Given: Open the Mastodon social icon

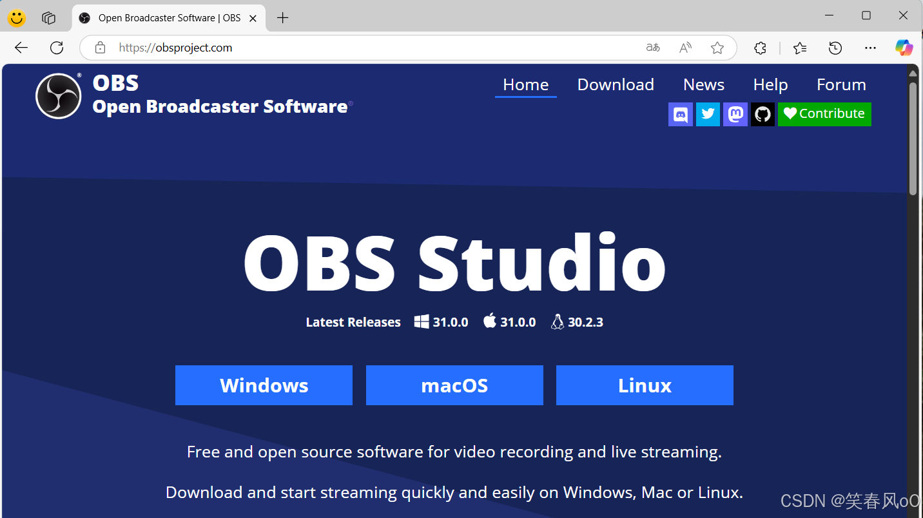Looking at the screenshot, I should (735, 115).
